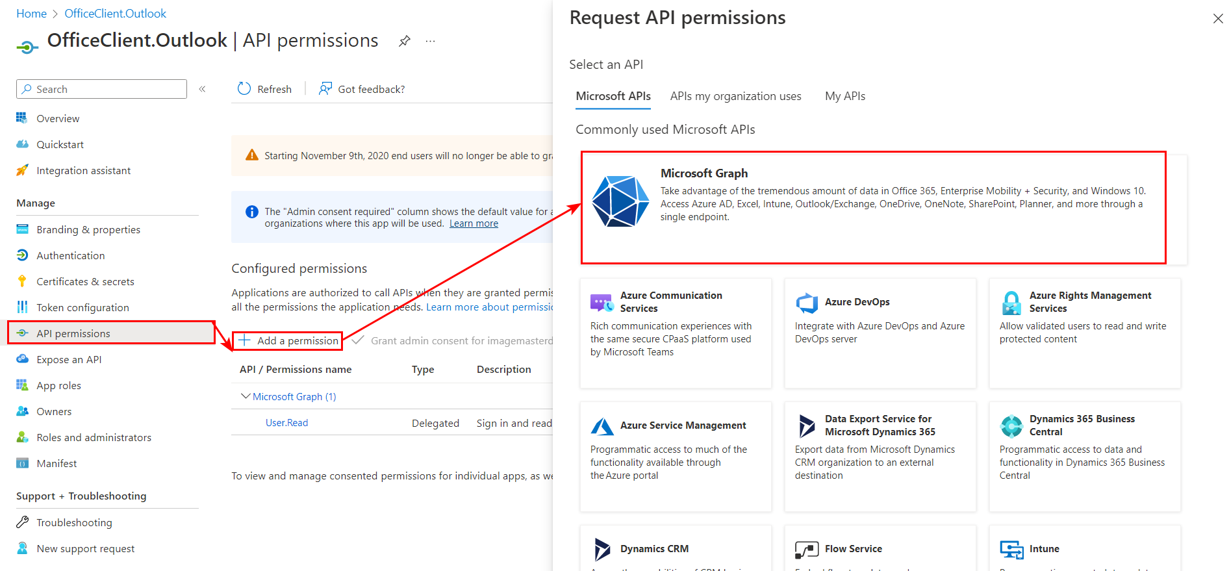The image size is (1229, 571).
Task: Click the Got feedback? text
Action: (x=371, y=90)
